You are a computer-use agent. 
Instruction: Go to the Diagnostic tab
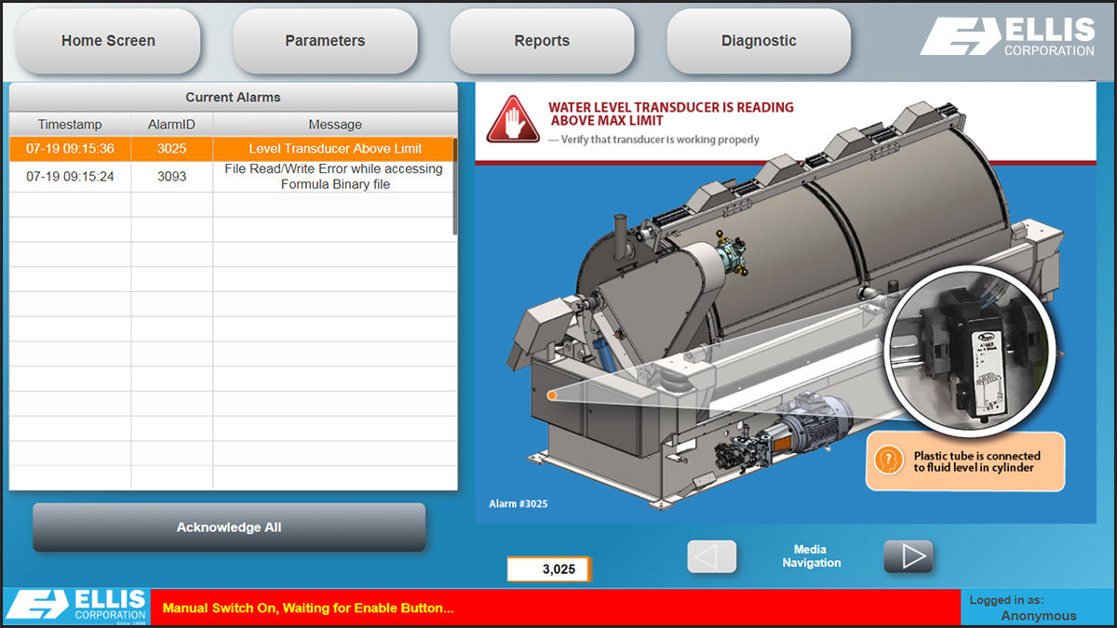pyautogui.click(x=759, y=41)
